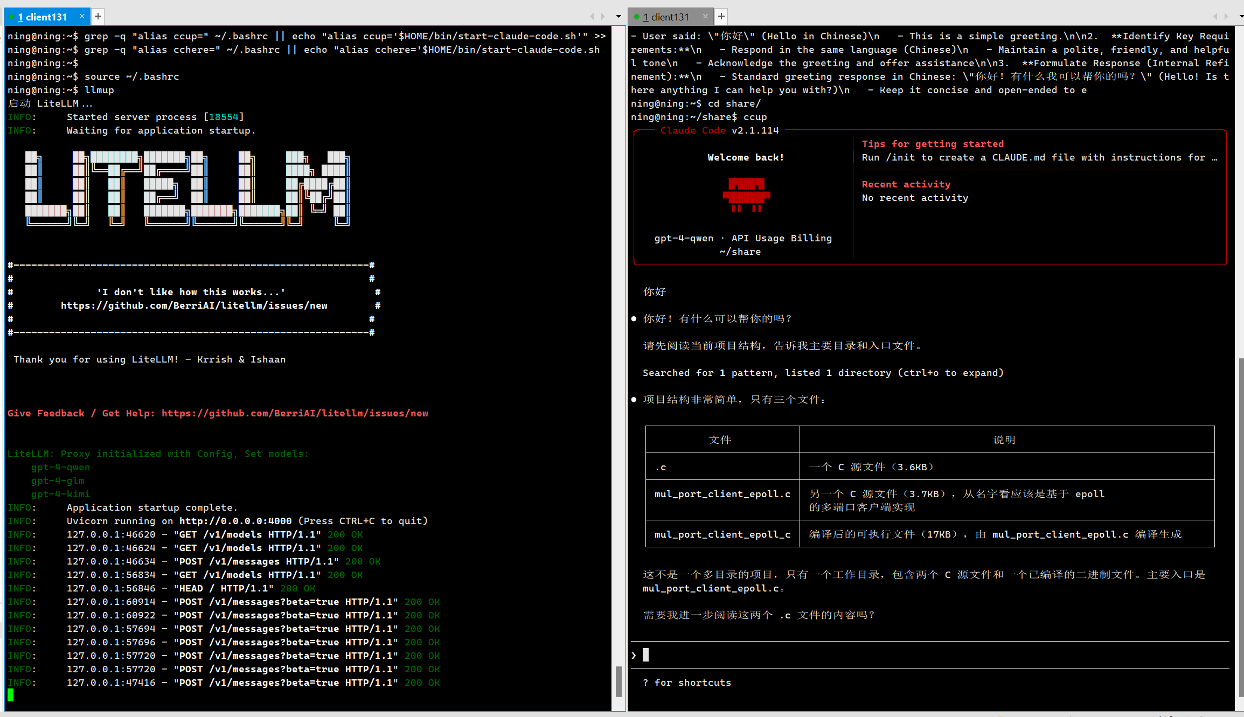
Task: Click the server process ID 18554
Action: (224, 117)
